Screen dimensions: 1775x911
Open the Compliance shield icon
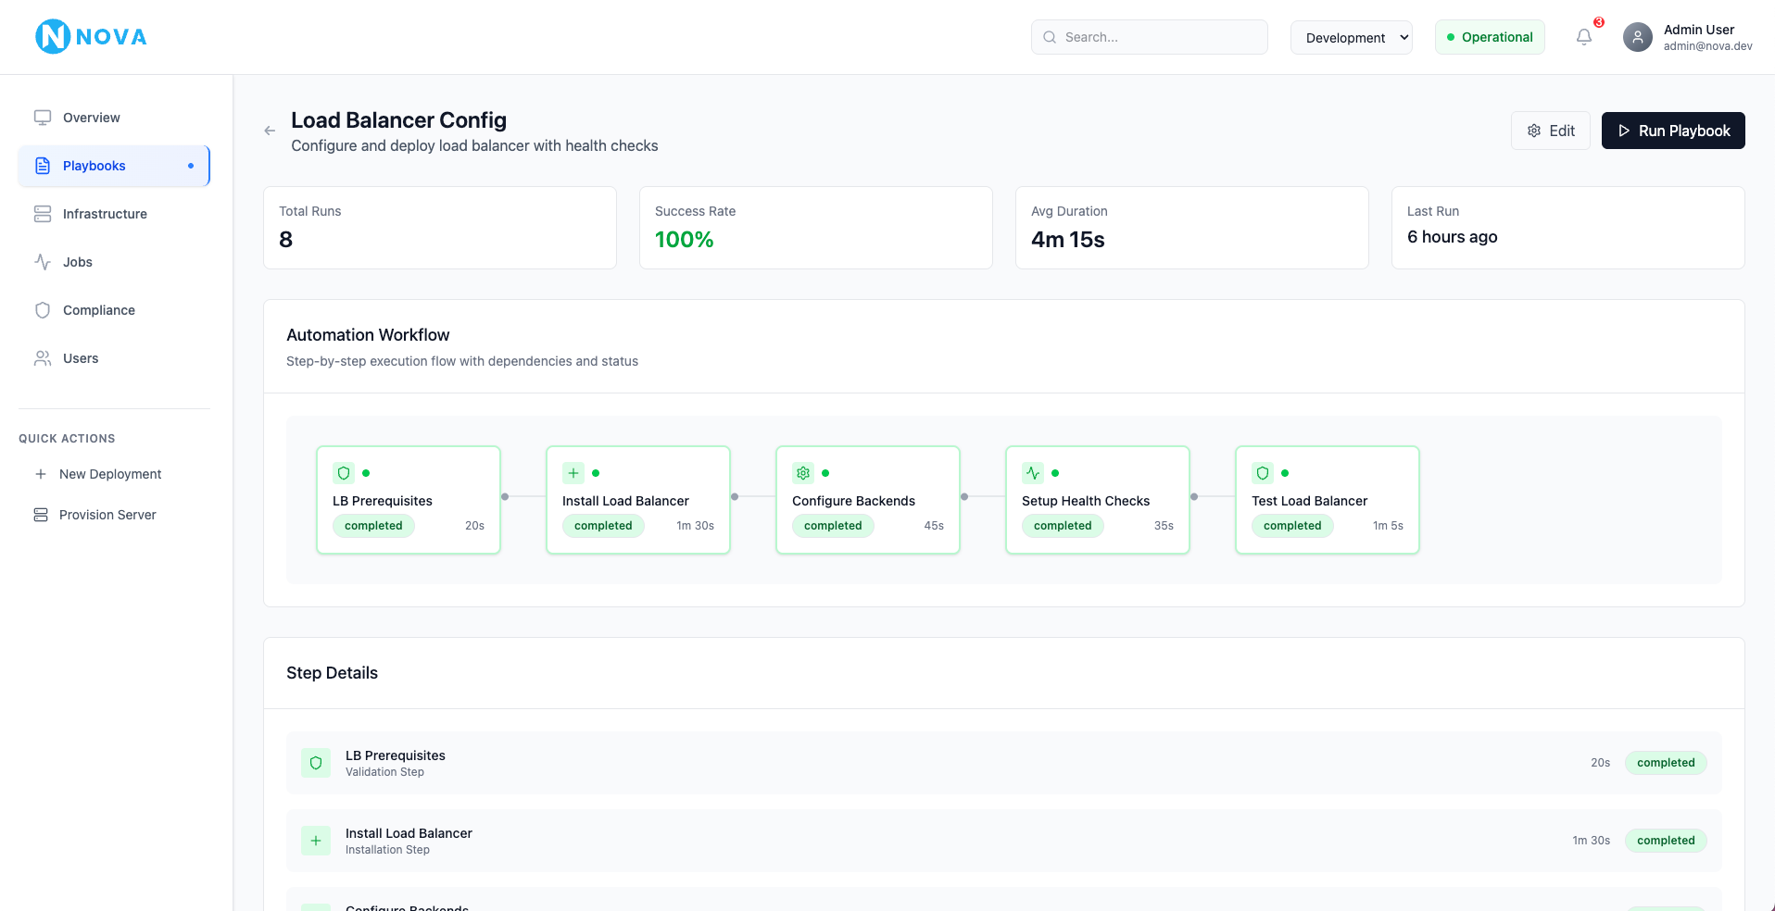pos(43,310)
